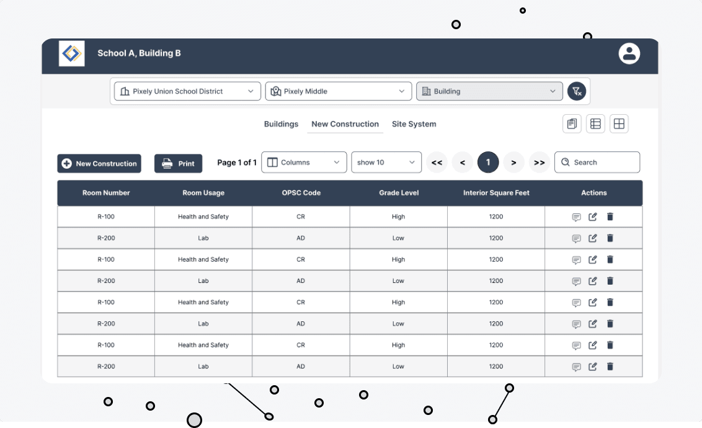Switch to the document copy view icon
This screenshot has width=702, height=428.
(572, 124)
